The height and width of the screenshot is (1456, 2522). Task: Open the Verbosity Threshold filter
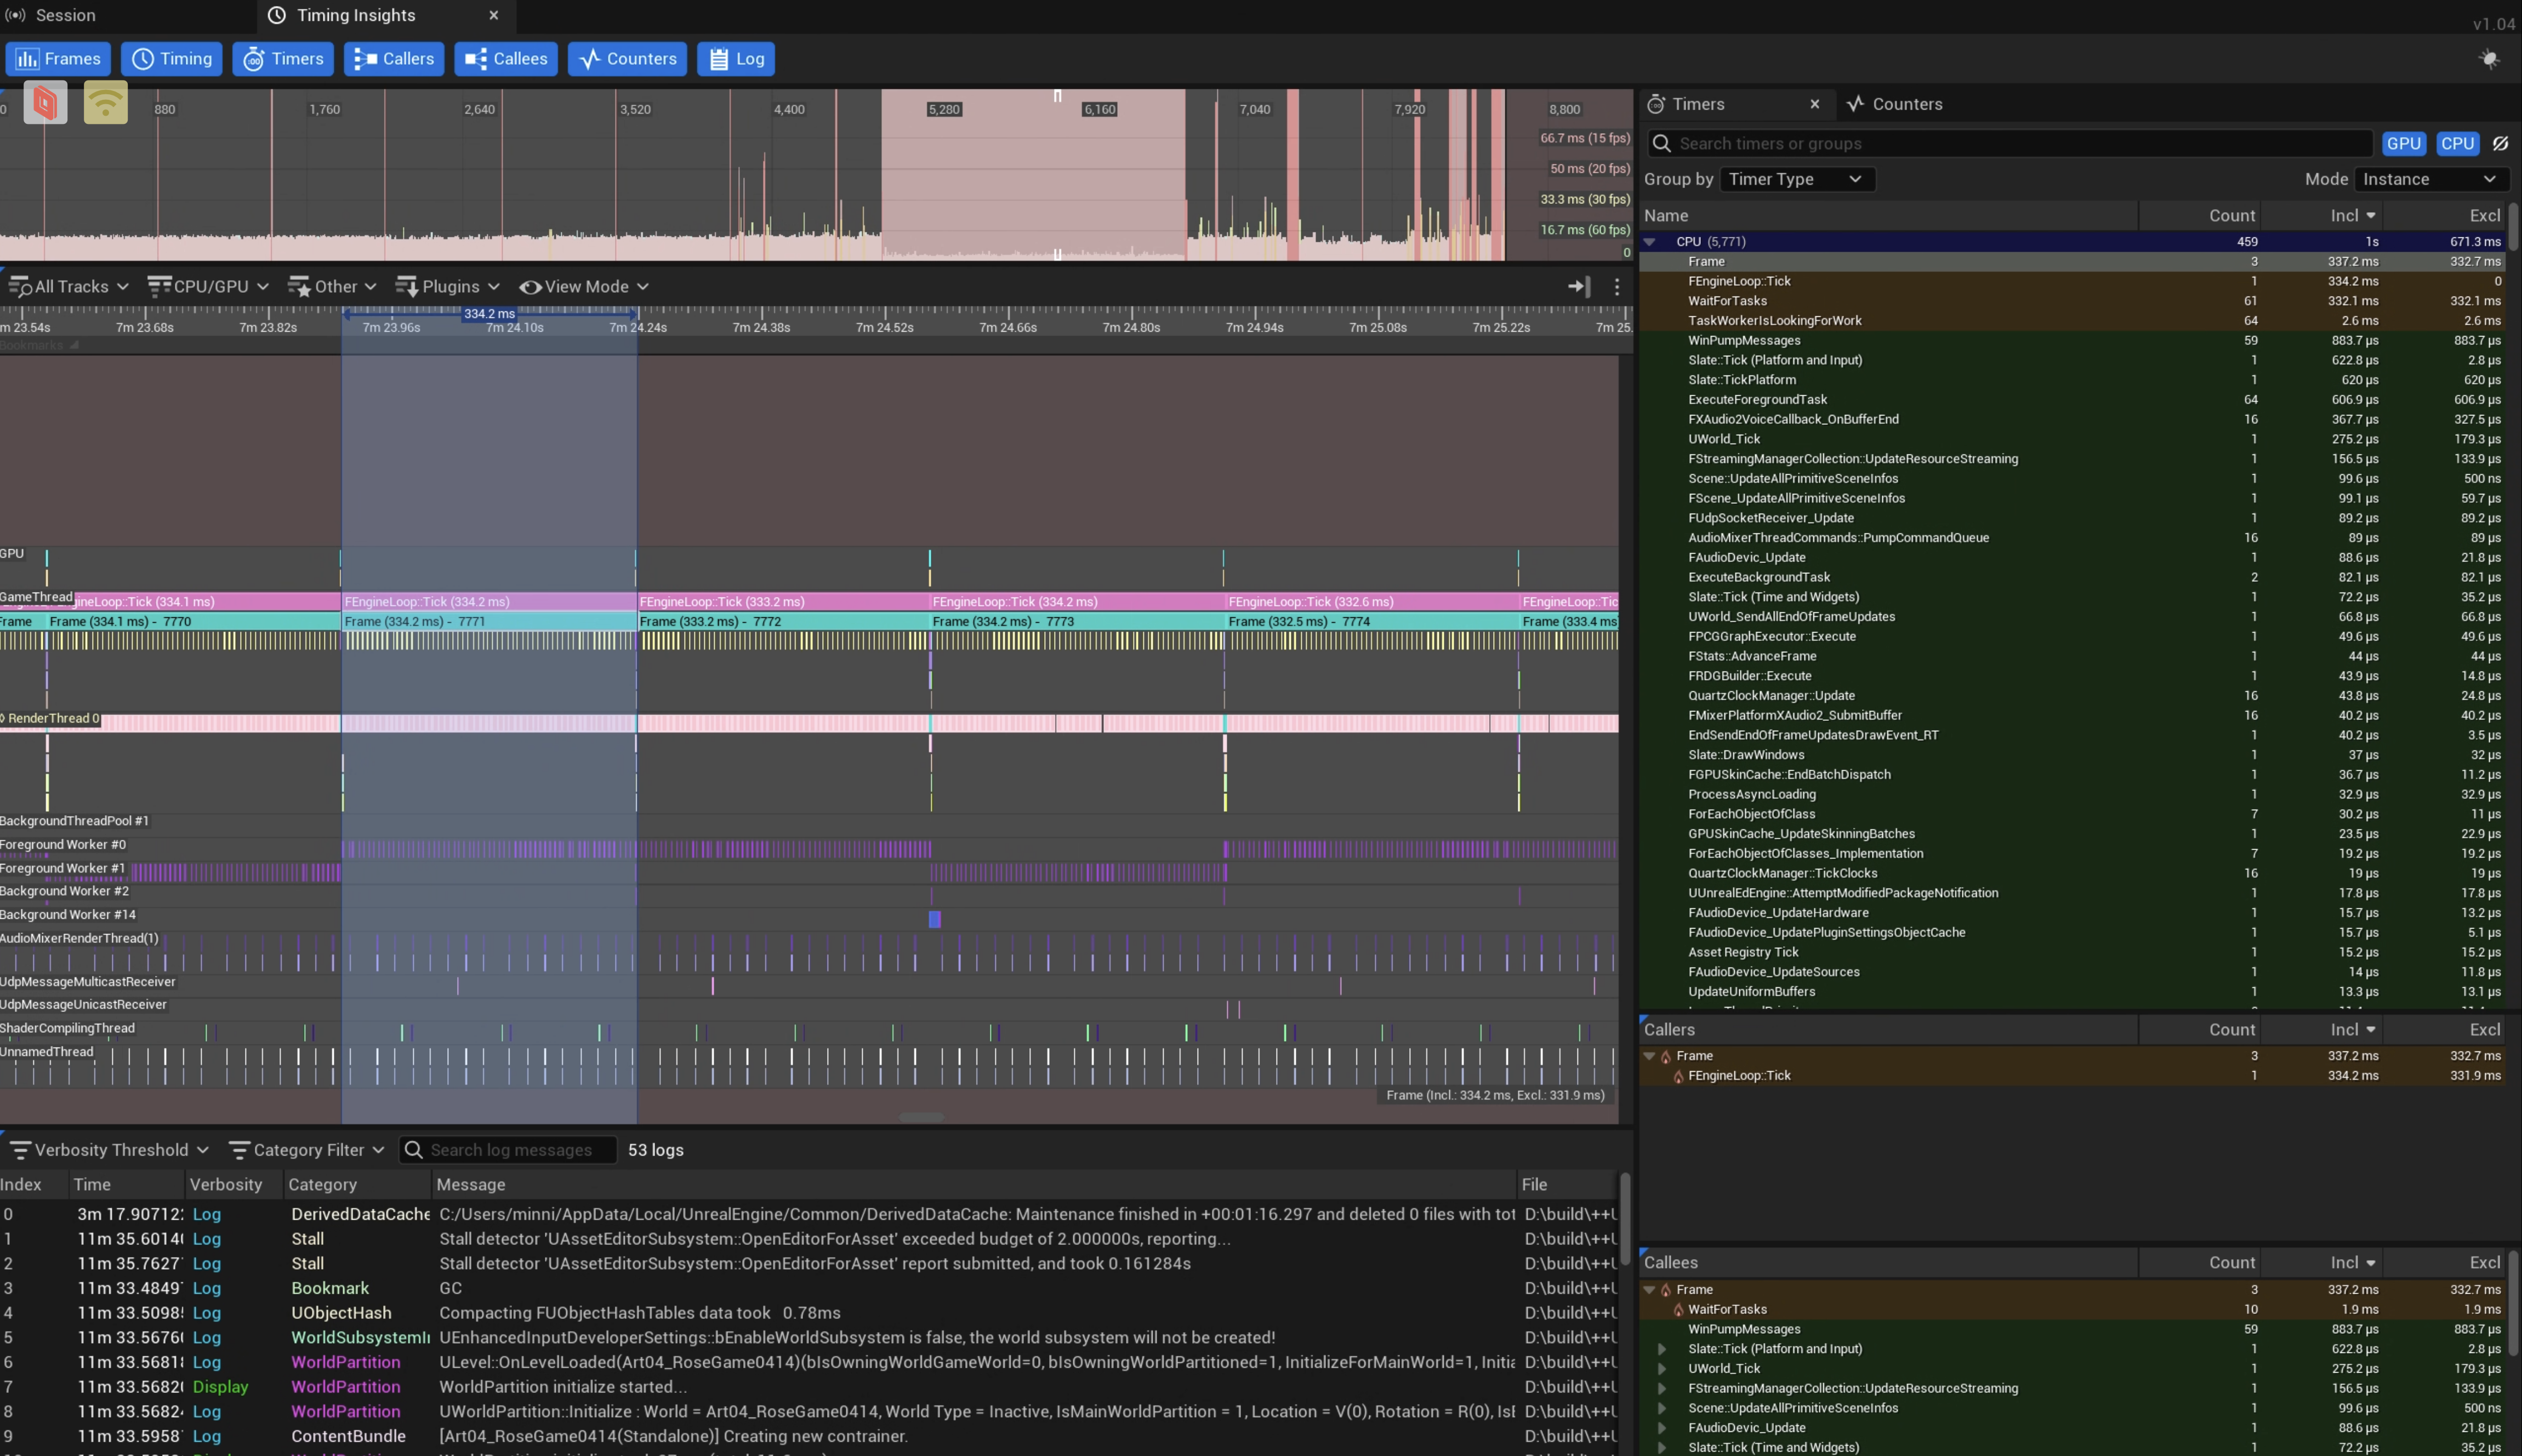(x=109, y=1150)
